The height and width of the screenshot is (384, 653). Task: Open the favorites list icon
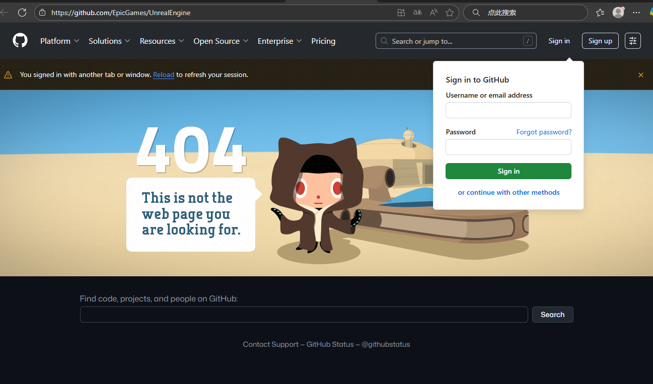600,13
